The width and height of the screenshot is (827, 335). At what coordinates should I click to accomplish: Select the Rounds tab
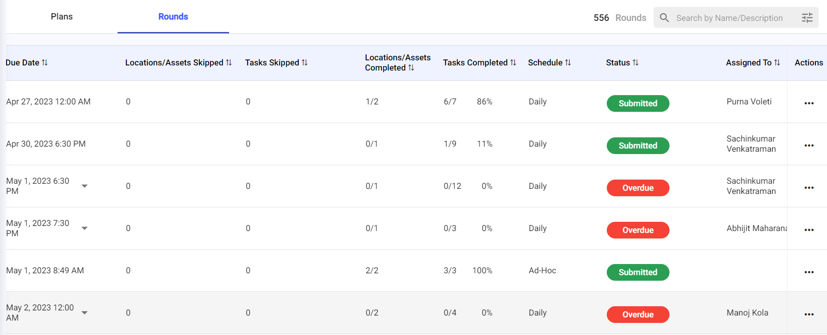(173, 17)
